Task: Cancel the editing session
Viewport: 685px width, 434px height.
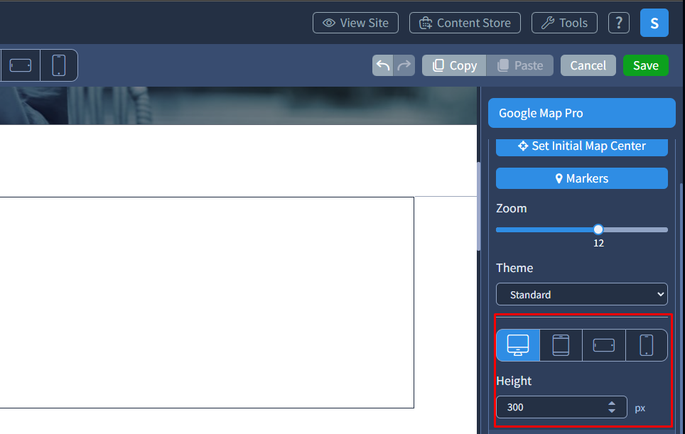Action: (588, 65)
